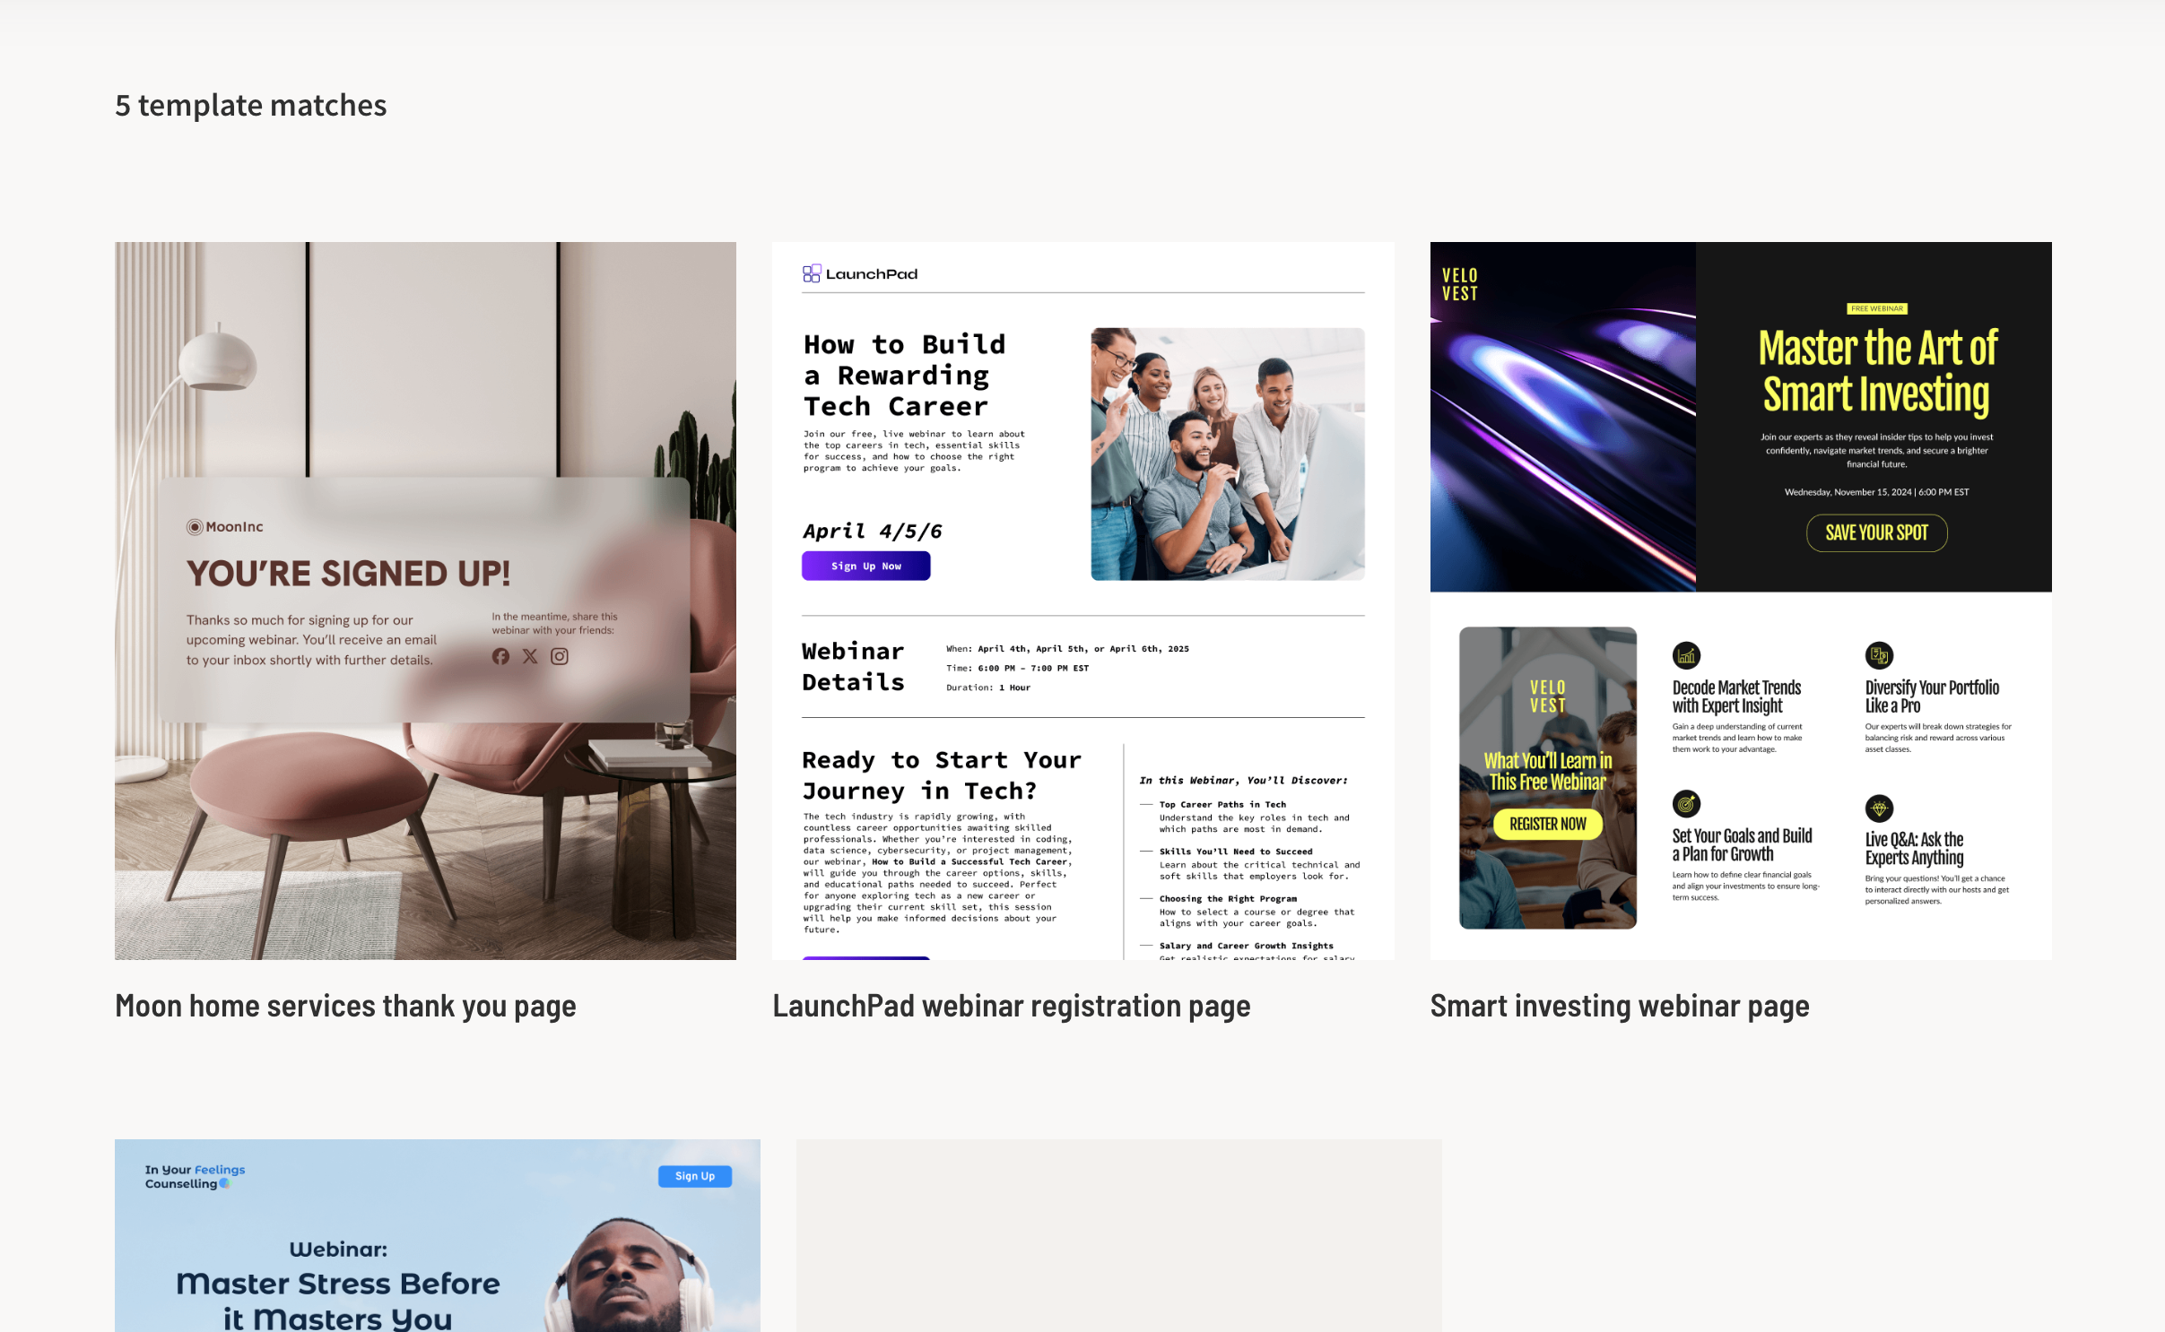Click the LaunchPad logo icon
The width and height of the screenshot is (2165, 1332).
point(811,273)
